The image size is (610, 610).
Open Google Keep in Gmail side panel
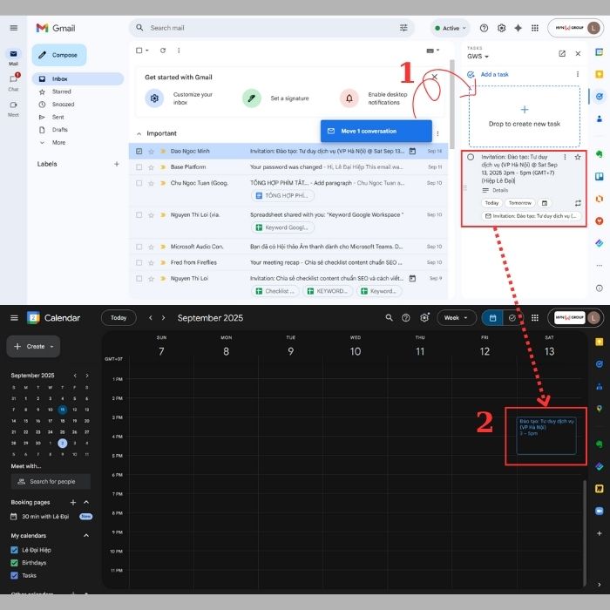[x=600, y=74]
